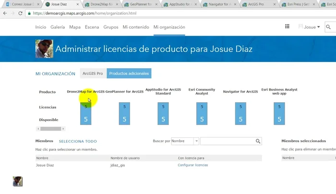
Task: Click right arrow of product scrollbar
Action: pos(63,129)
